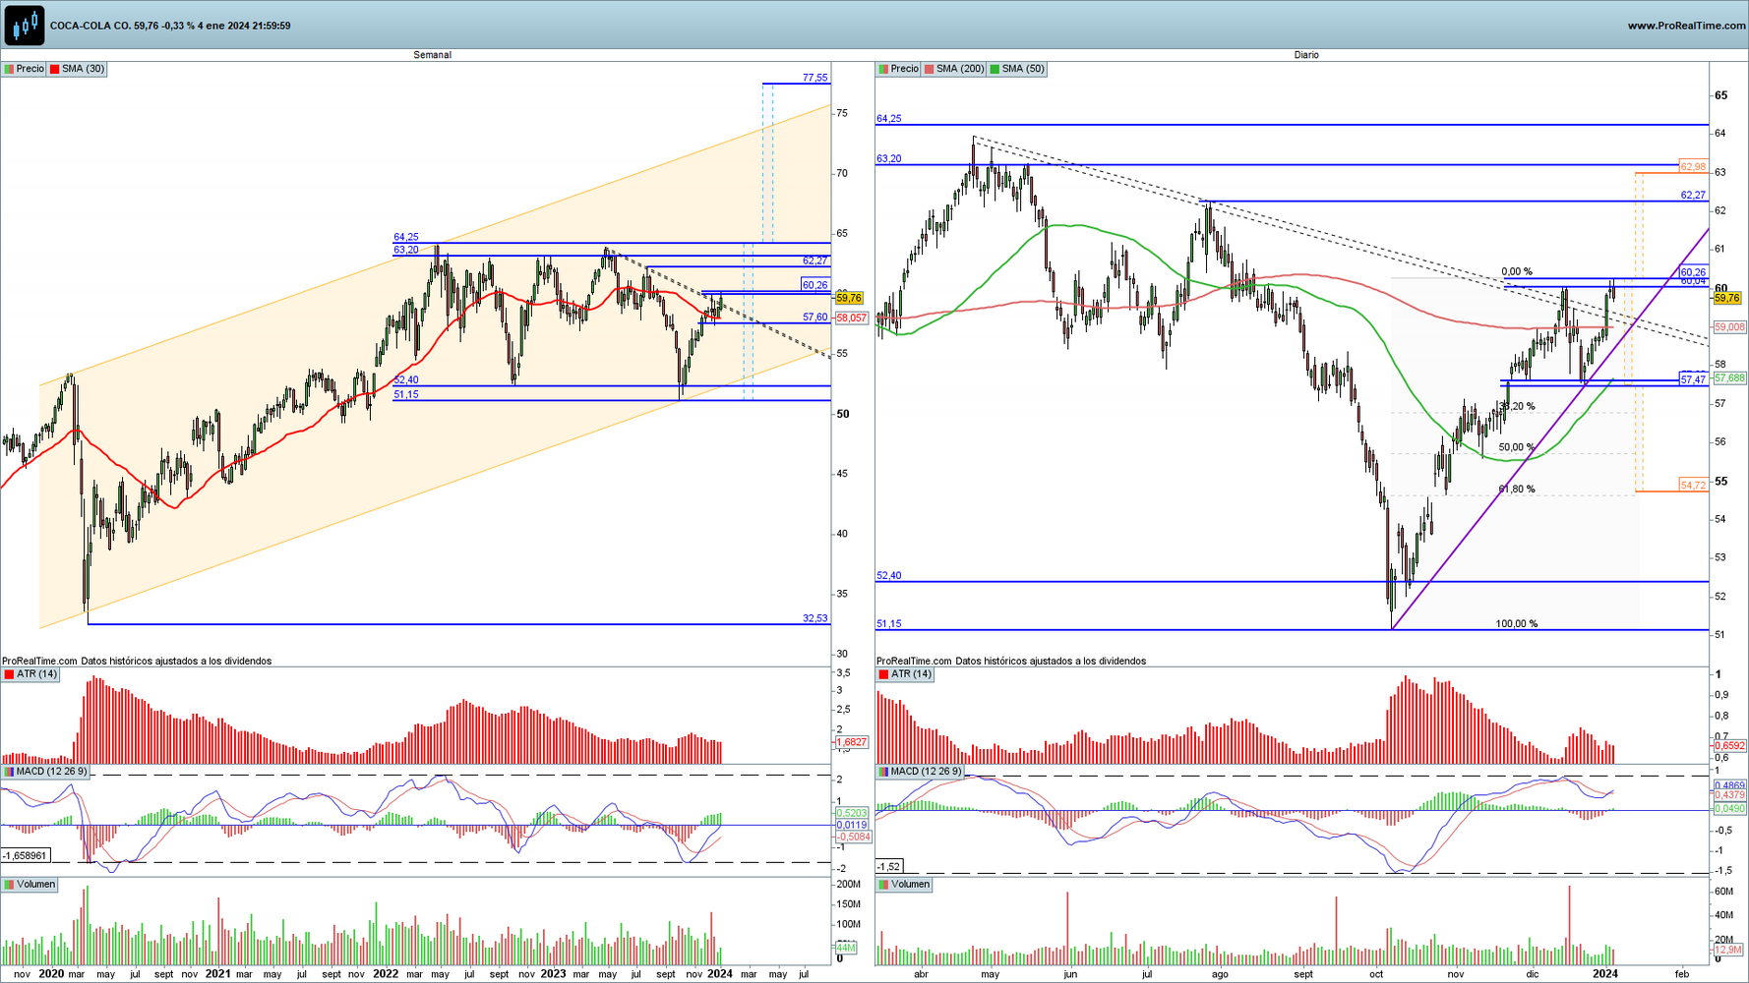Click the Precio legend in daily chart
Viewport: 1749px width, 983px height.
[899, 69]
